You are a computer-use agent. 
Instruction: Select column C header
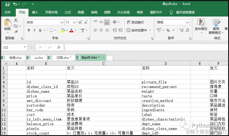[x=104, y=63]
